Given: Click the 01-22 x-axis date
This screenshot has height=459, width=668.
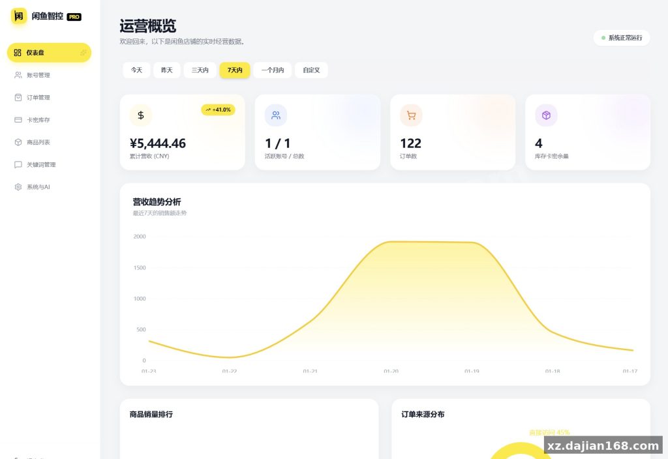Looking at the screenshot, I should click(230, 371).
